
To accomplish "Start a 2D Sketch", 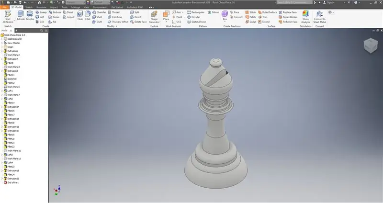I will coord(8,16).
